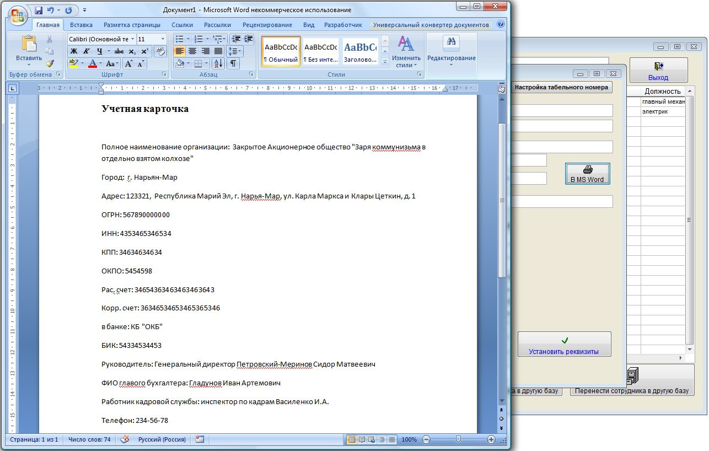The image size is (709, 451).
Task: Apply subscript formatting
Action: [x=132, y=51]
